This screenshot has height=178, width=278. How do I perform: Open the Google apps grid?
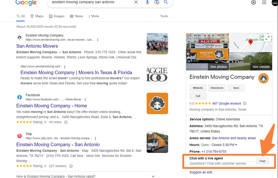[264, 2]
